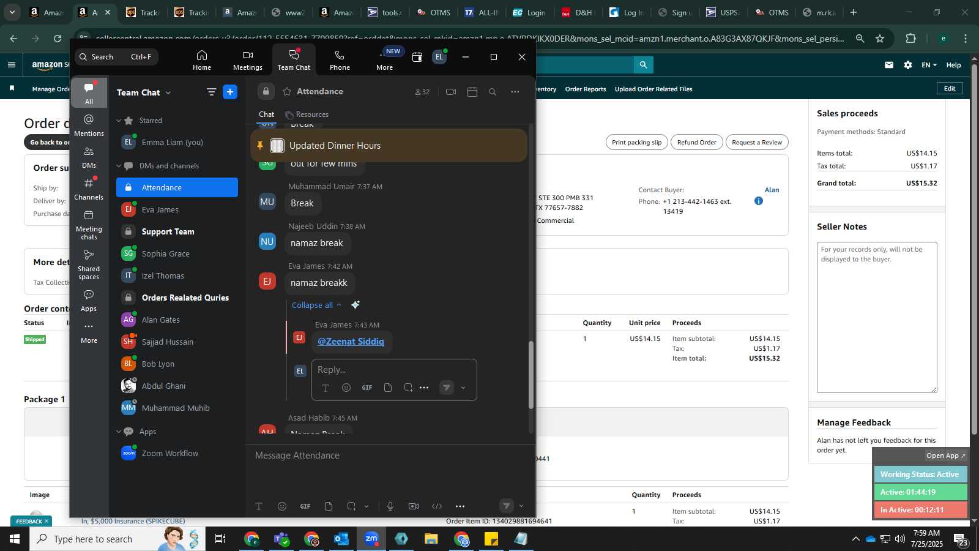This screenshot has width=979, height=551.
Task: Expand the Team Chat dropdown
Action: coord(168,93)
